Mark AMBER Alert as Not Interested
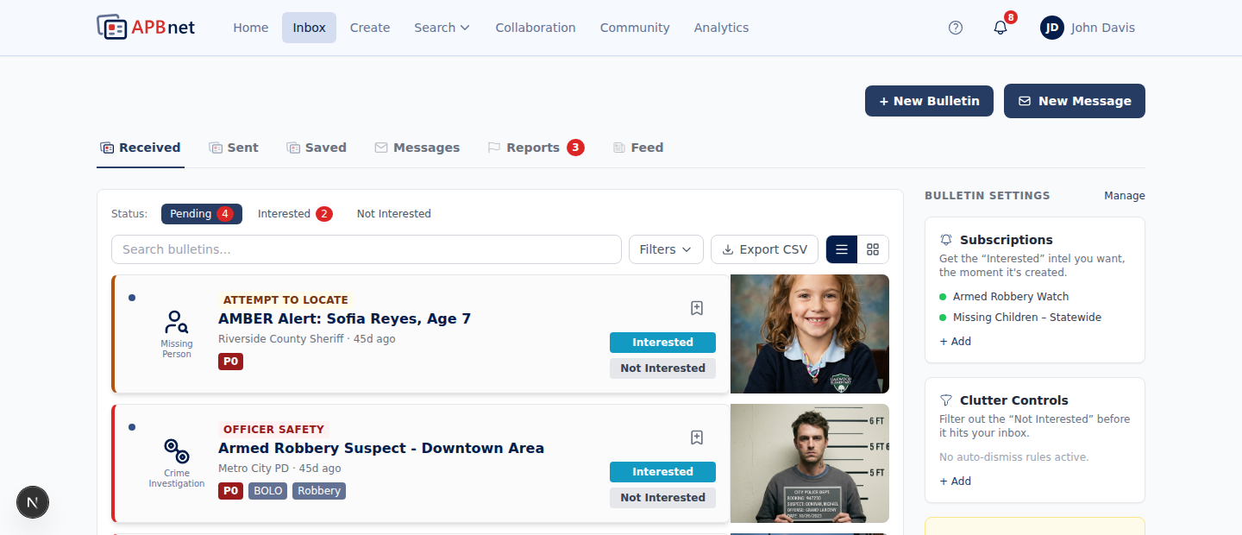Viewport: 1242px width, 535px height. click(662, 368)
